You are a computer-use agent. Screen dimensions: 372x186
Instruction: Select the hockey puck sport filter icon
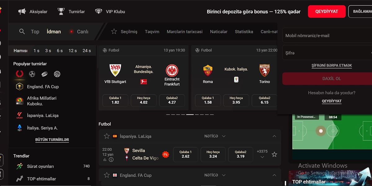(45, 74)
